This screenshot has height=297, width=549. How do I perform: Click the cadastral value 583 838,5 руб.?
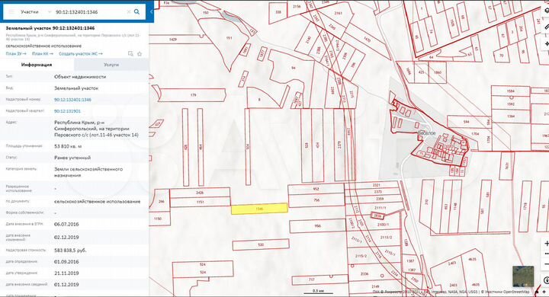[x=70, y=251]
